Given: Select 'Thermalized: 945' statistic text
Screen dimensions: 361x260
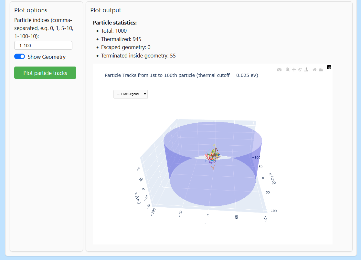Looking at the screenshot, I should (121, 39).
